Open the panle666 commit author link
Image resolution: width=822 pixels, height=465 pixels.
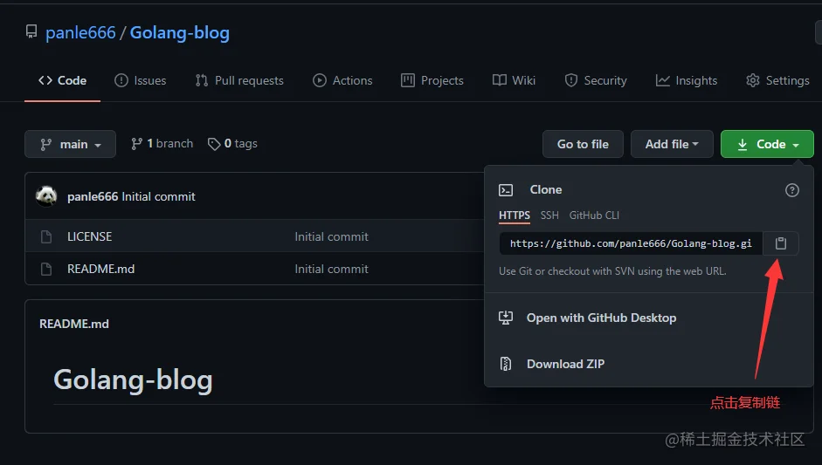93,196
